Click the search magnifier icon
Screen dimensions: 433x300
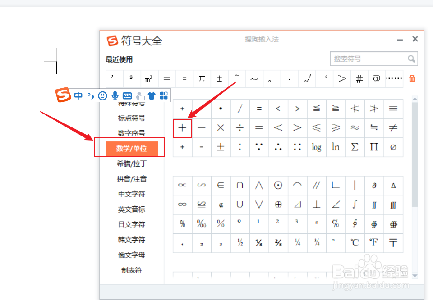(411, 59)
